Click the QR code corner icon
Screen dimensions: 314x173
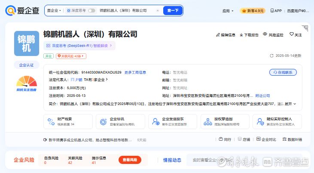305,28
